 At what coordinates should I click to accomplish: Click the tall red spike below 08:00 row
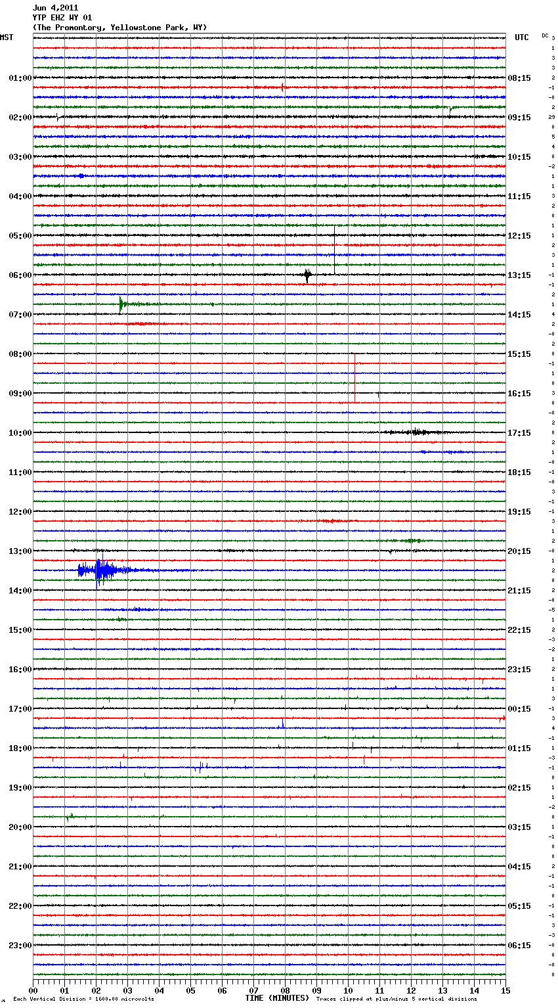[x=354, y=378]
